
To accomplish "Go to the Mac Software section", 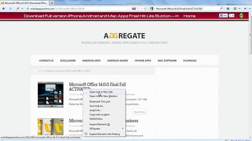I will click(167, 61).
